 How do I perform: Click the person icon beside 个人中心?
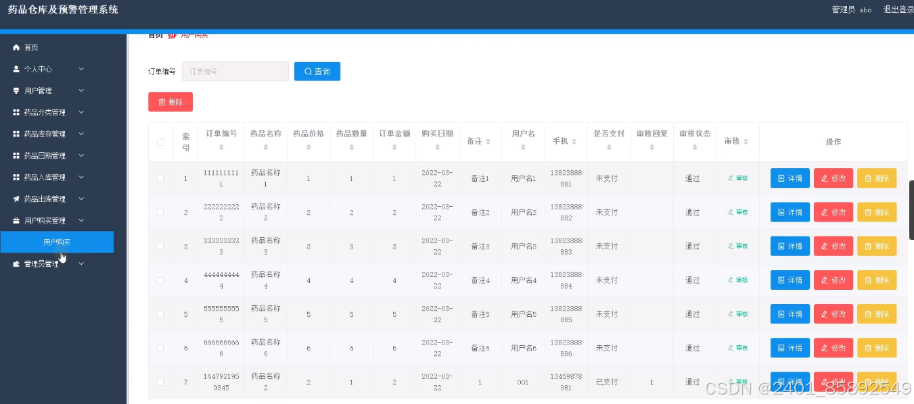[15, 68]
